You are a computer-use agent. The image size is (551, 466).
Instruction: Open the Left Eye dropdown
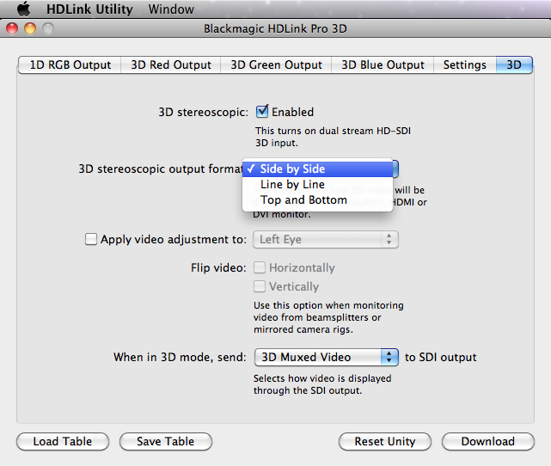[326, 240]
